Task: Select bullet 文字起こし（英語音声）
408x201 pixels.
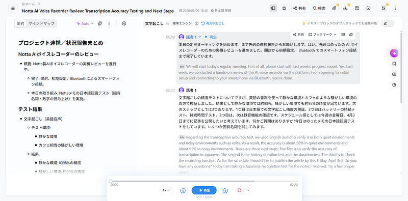Action: (x=43, y=119)
